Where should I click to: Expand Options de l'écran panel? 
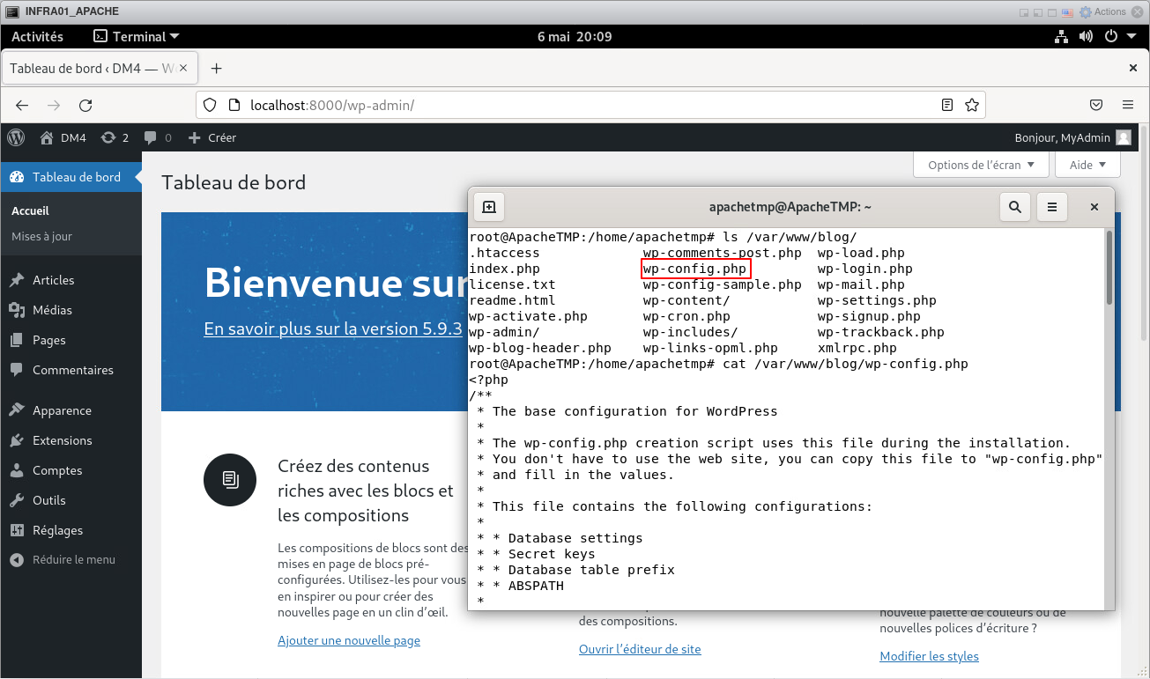pos(981,165)
